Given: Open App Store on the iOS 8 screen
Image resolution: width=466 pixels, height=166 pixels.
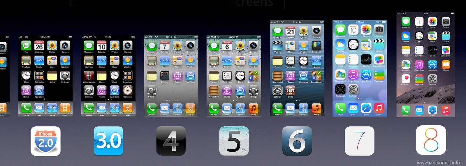Looking at the screenshot, I should tap(432, 64).
